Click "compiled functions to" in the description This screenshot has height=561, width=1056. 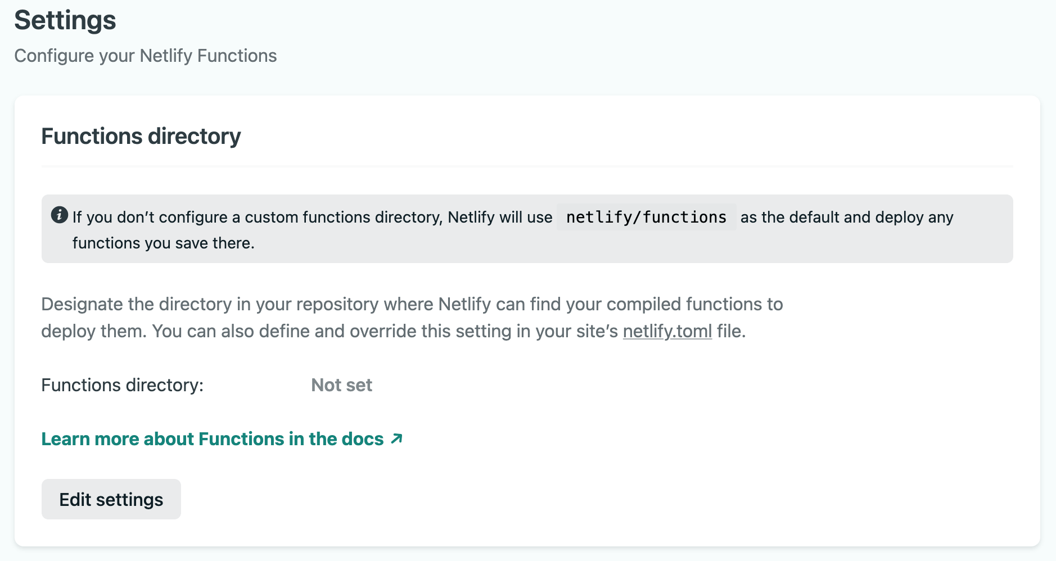pyautogui.click(x=694, y=304)
